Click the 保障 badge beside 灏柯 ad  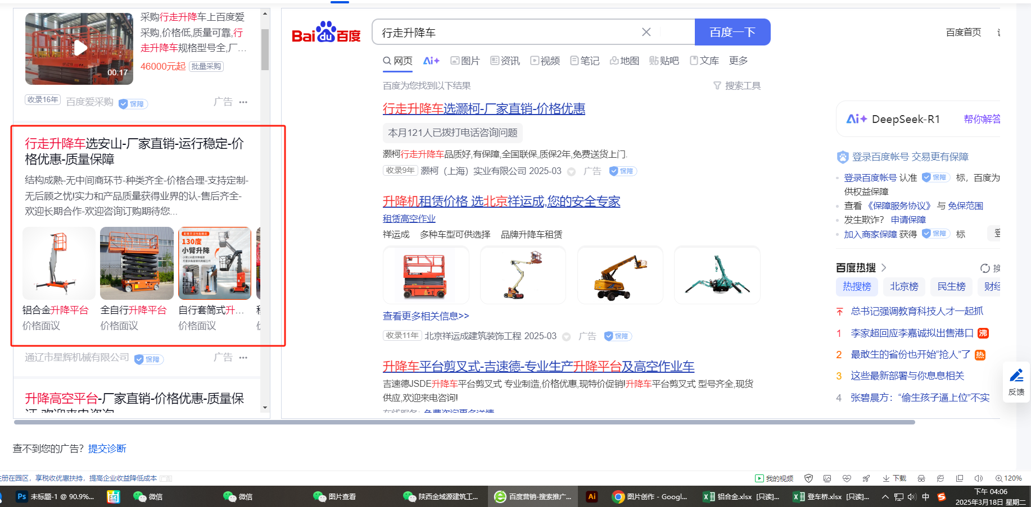[x=622, y=171]
